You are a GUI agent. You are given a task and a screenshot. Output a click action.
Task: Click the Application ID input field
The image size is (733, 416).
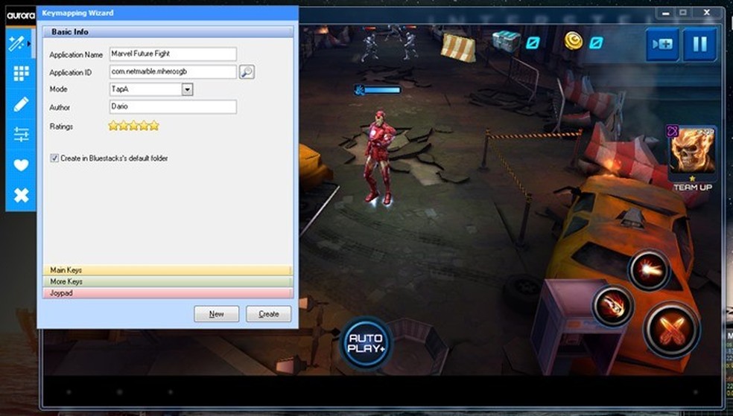pos(173,72)
